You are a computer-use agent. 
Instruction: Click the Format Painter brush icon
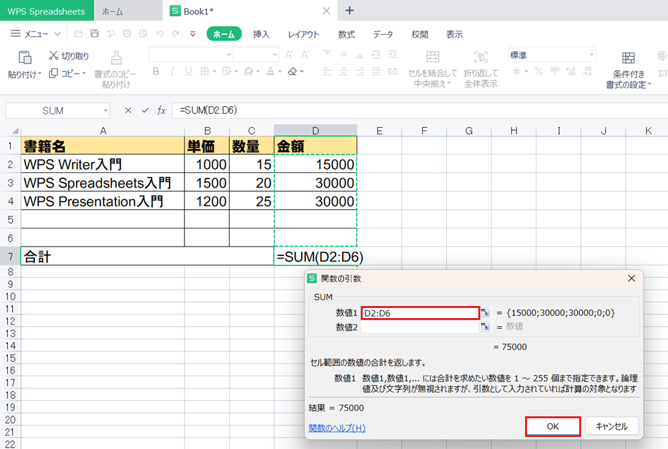[x=116, y=57]
